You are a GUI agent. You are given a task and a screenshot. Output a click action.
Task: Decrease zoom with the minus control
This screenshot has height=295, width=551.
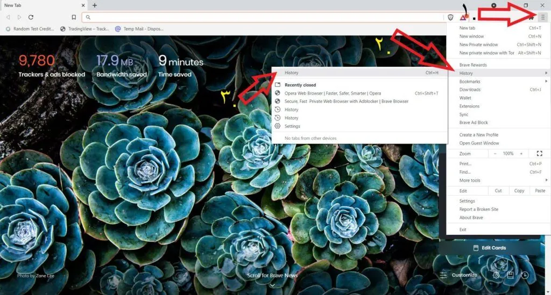[x=495, y=154]
